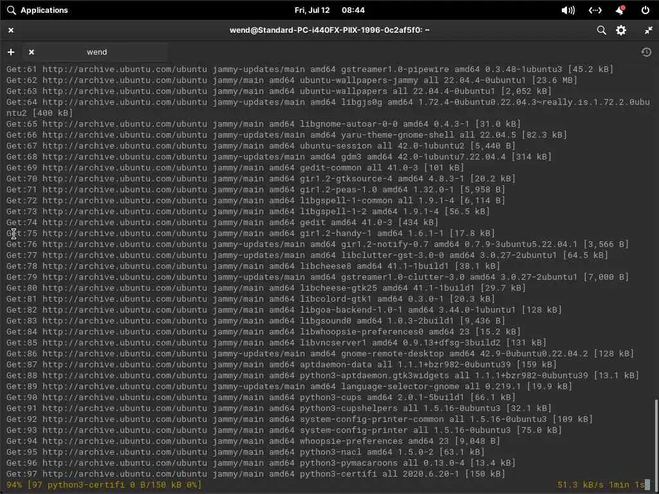Click the libcheese-gtk25 line
The height and width of the screenshot is (494, 659).
pos(266,288)
